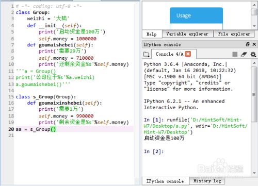Switch to the bottom IPython console tab

[x=165, y=181]
